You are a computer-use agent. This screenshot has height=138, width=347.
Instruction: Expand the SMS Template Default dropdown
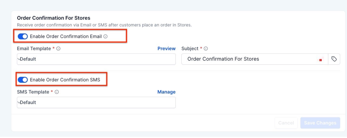pyautogui.click(x=96, y=103)
